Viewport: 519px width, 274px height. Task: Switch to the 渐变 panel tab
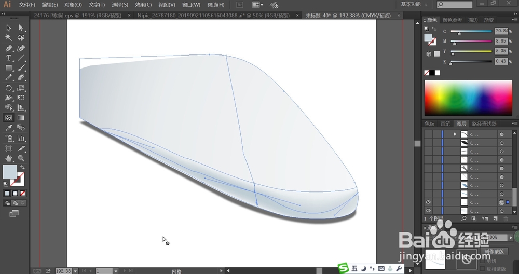(x=489, y=20)
